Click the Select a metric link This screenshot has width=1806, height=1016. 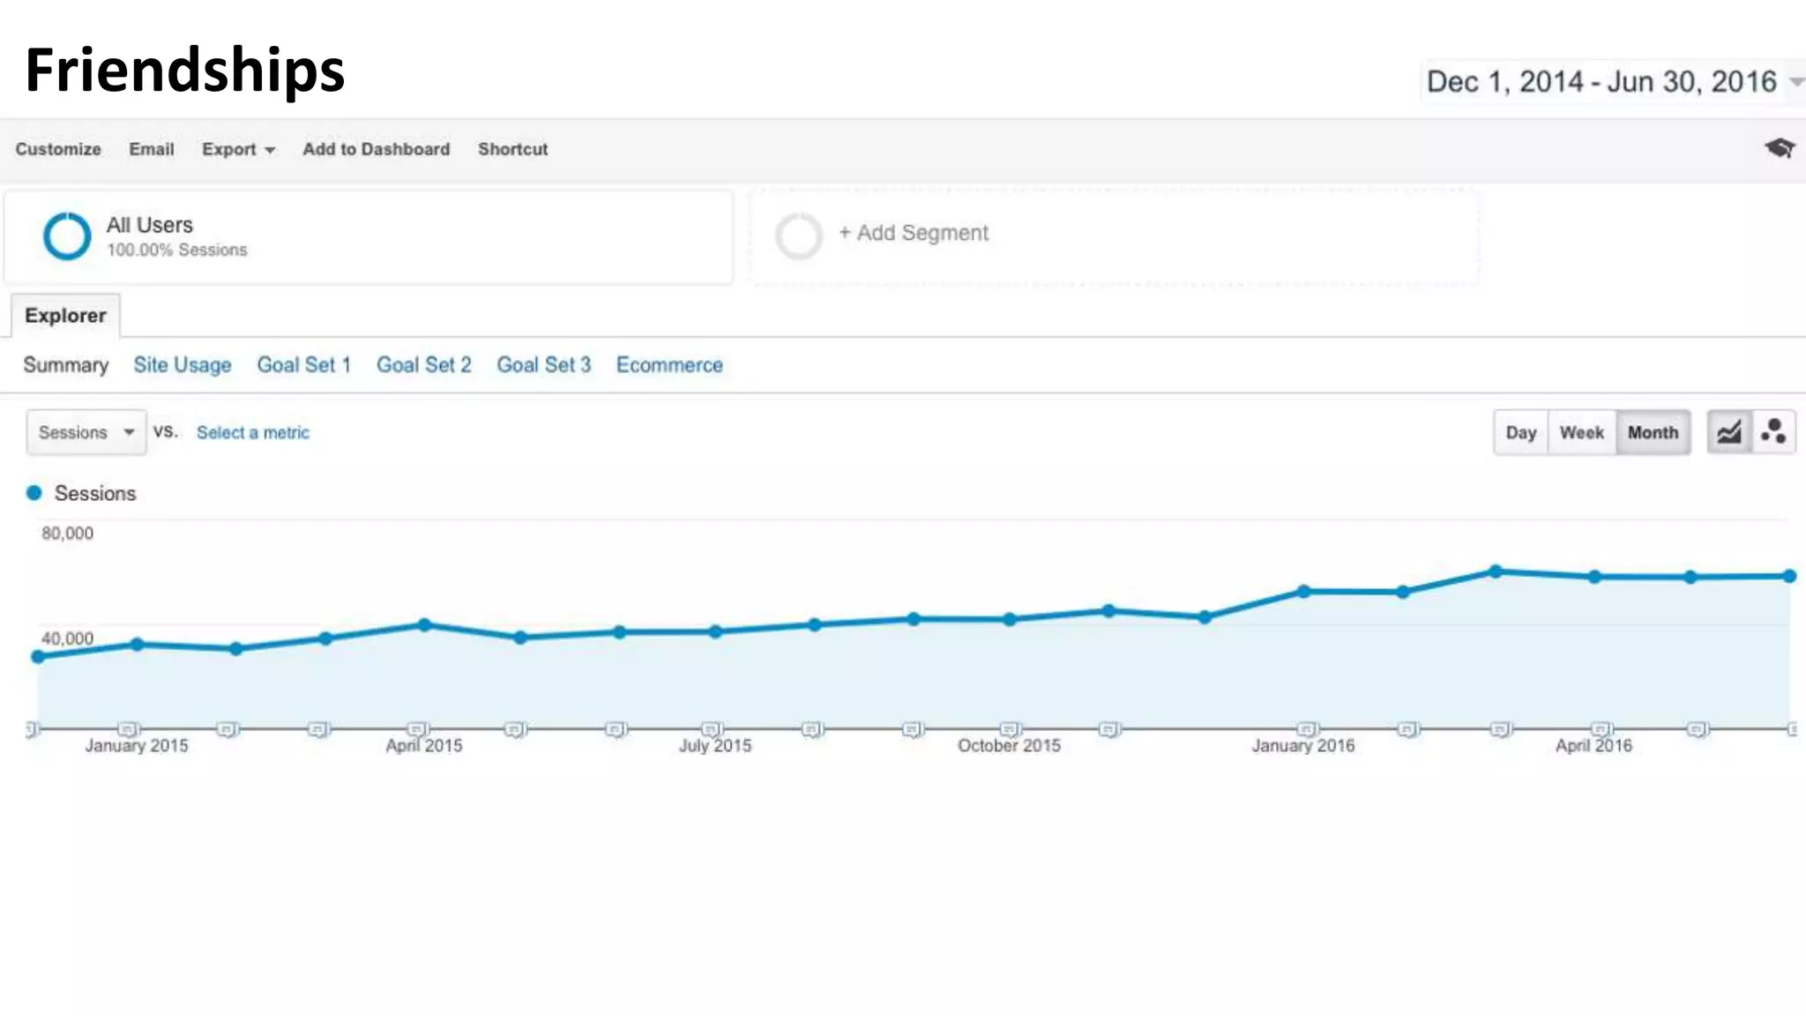click(x=252, y=432)
